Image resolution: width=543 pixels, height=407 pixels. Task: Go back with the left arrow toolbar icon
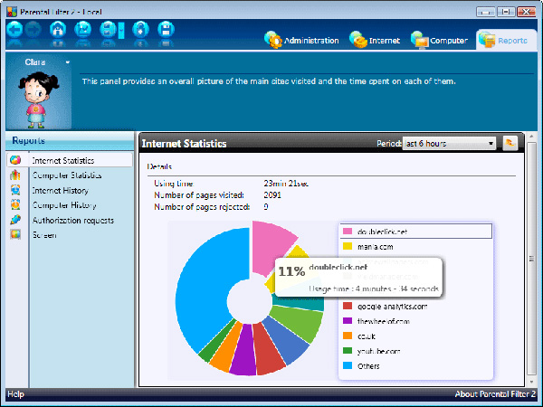14,30
